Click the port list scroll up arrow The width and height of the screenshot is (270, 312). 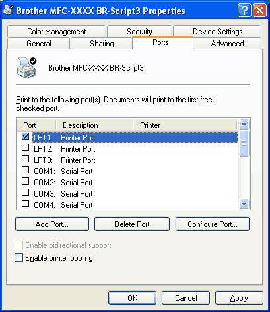tap(244, 125)
